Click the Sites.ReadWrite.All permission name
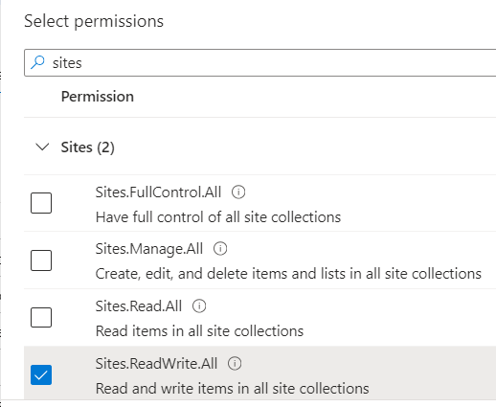The height and width of the screenshot is (407, 496). click(x=156, y=364)
